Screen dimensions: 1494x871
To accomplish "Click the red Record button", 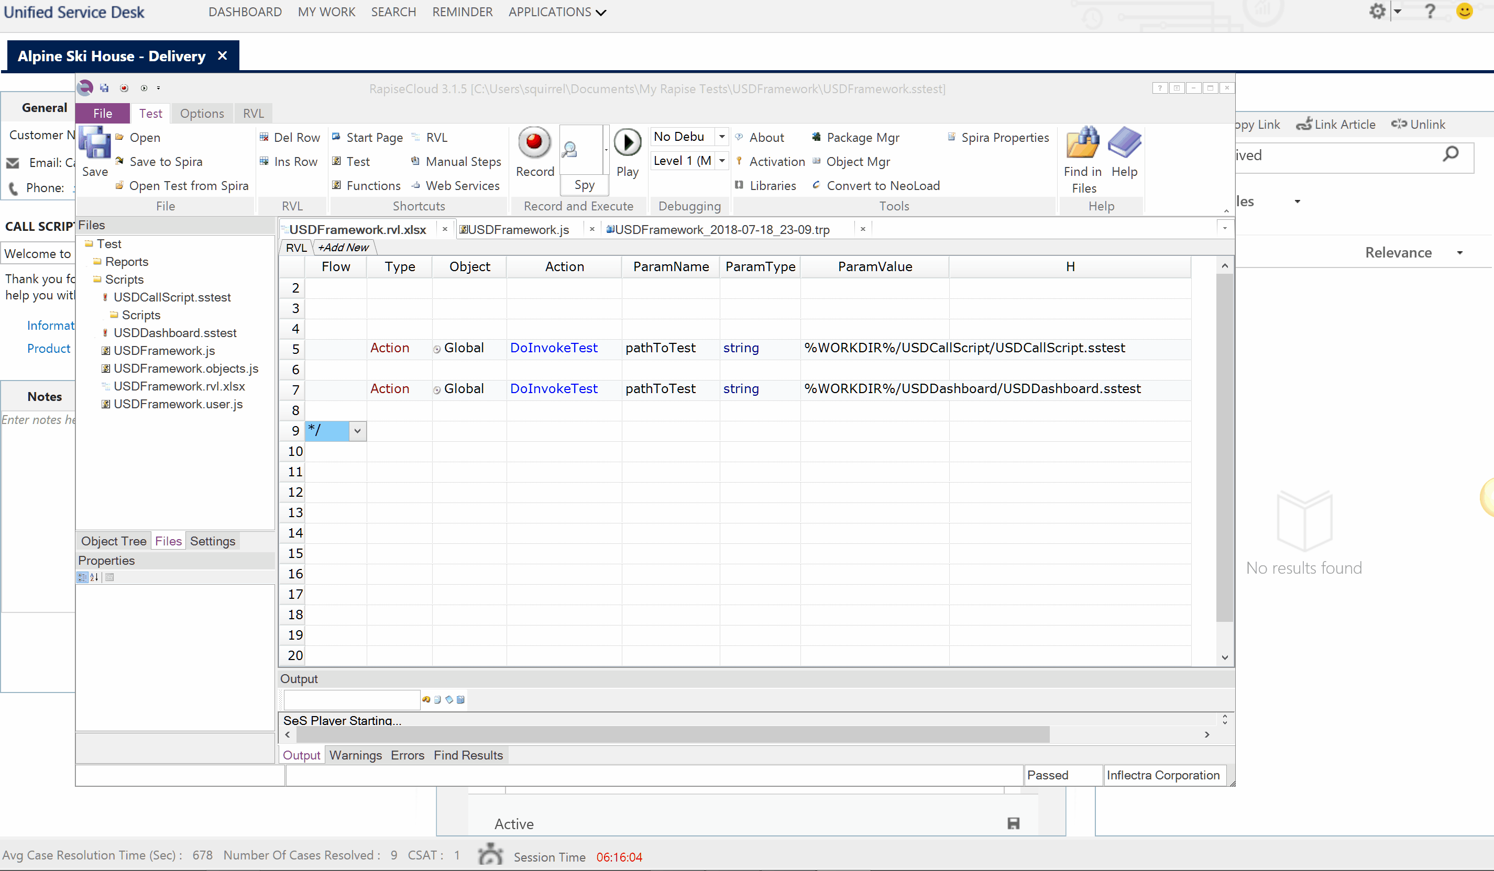I will tap(534, 144).
